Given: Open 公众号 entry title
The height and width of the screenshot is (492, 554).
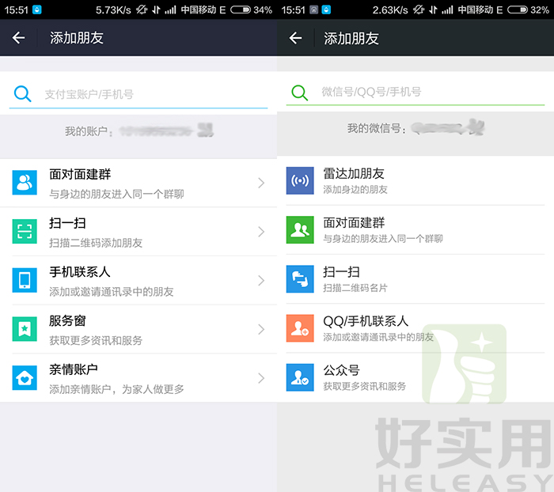Looking at the screenshot, I should [x=341, y=370].
